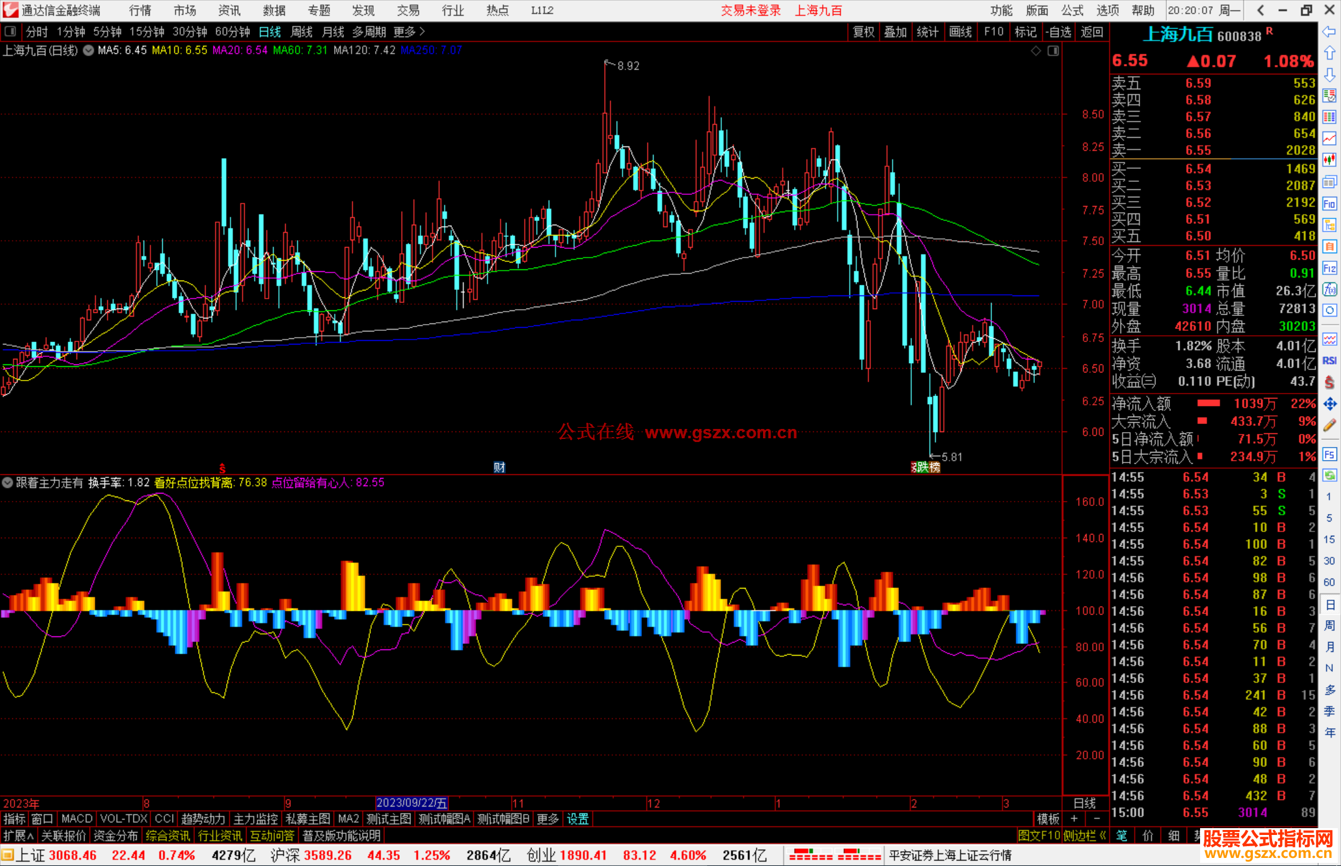
Task: Click the 2023/09/22 date marker on timeline
Action: (x=411, y=803)
